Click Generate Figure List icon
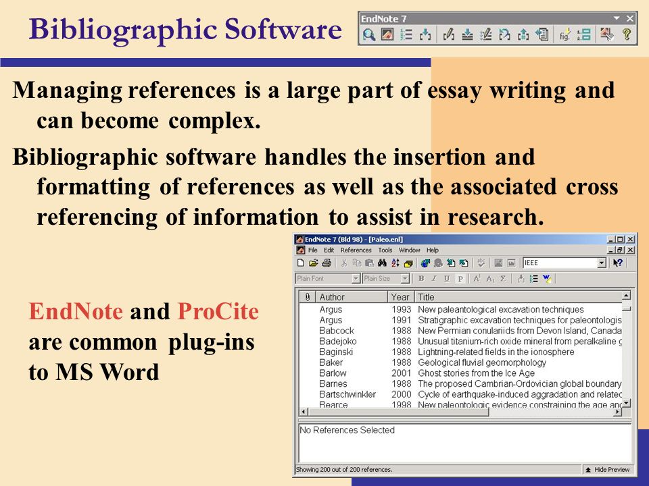This screenshot has width=649, height=486. pyautogui.click(x=583, y=34)
